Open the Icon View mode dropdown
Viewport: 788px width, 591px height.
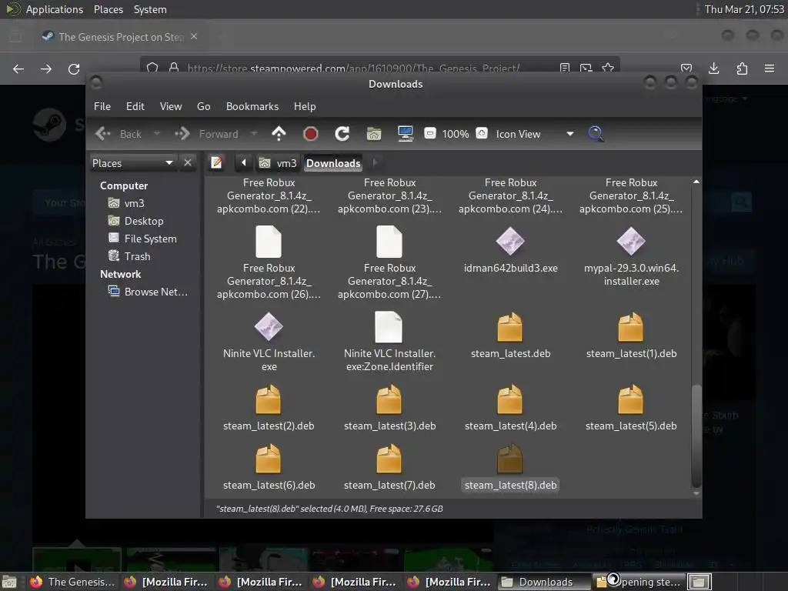click(x=534, y=134)
